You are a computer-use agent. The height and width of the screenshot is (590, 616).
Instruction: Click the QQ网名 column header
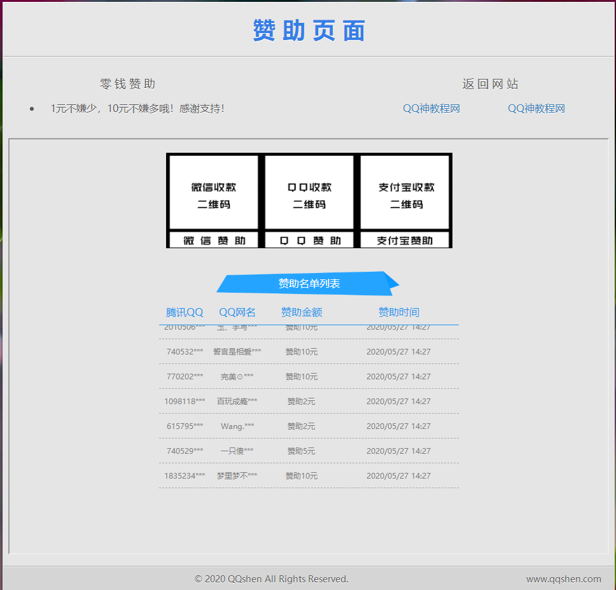click(237, 313)
